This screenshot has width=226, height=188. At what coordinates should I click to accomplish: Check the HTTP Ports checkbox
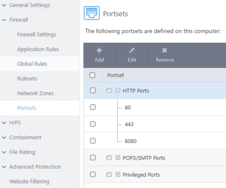(93, 90)
